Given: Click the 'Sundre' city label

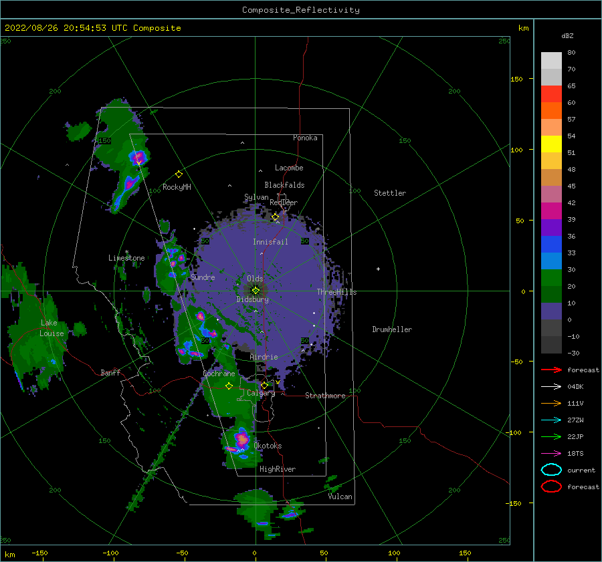Looking at the screenshot, I should (203, 277).
